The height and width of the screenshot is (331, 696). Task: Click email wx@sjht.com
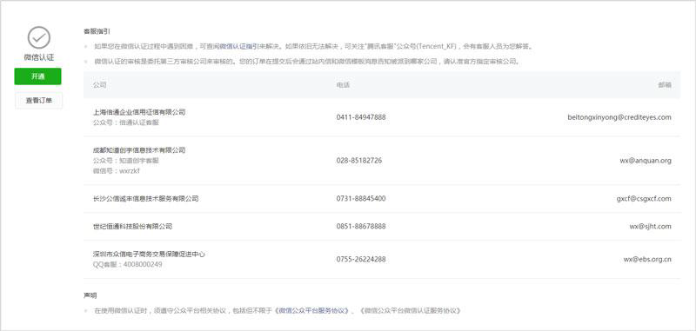click(650, 227)
